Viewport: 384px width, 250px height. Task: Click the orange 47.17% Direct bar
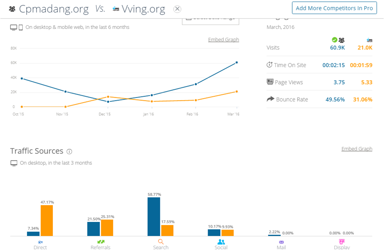click(x=47, y=220)
